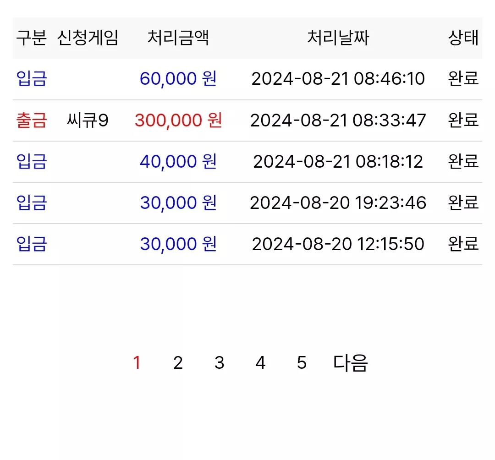Jump to page 5 in pagination
495x460 pixels.
click(302, 363)
